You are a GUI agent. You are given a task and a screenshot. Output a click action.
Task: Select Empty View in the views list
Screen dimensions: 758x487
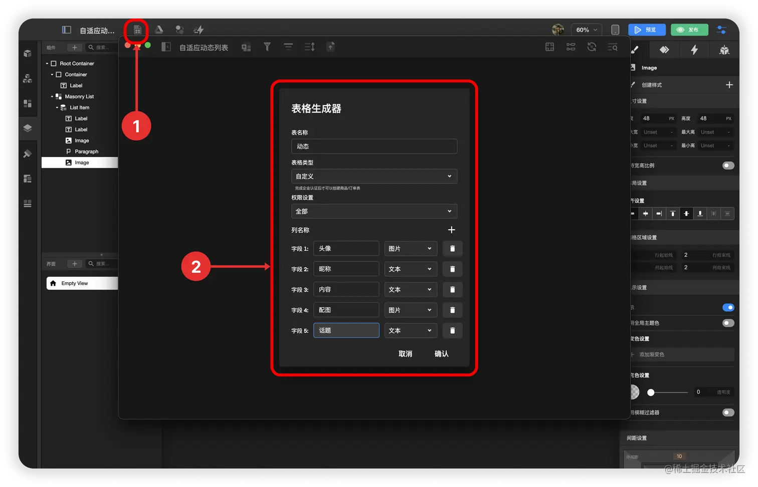(x=82, y=283)
